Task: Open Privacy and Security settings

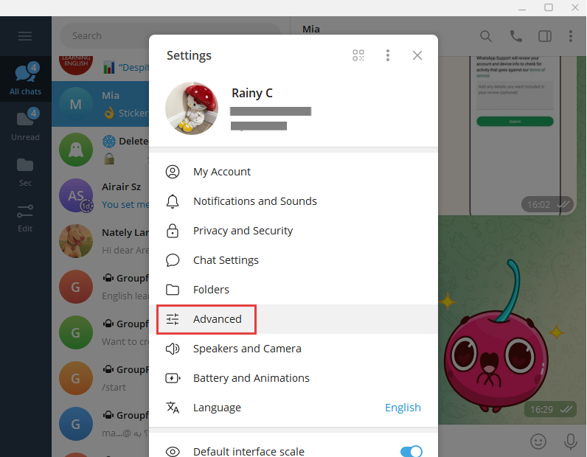Action: click(293, 231)
